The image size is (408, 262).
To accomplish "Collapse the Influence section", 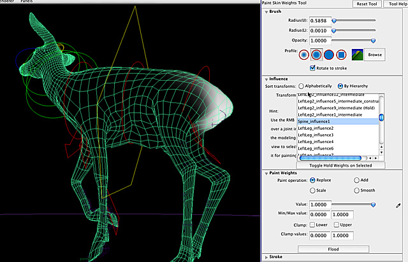I will click(x=266, y=79).
